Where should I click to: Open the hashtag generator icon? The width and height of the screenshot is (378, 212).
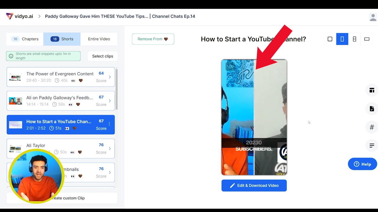tap(372, 127)
